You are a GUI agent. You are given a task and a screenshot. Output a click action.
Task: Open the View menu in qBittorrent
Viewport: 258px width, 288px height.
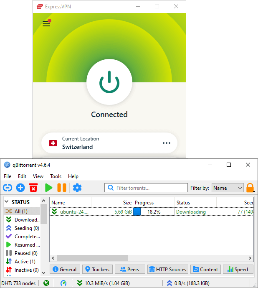click(38, 176)
